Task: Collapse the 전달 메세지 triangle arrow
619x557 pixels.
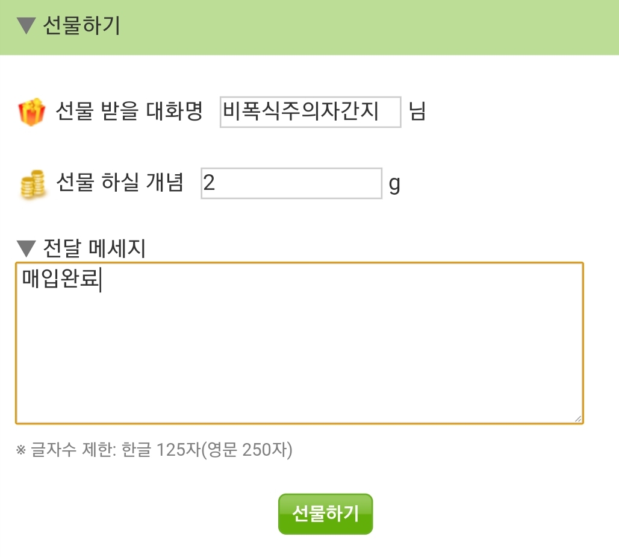Action: [27, 248]
